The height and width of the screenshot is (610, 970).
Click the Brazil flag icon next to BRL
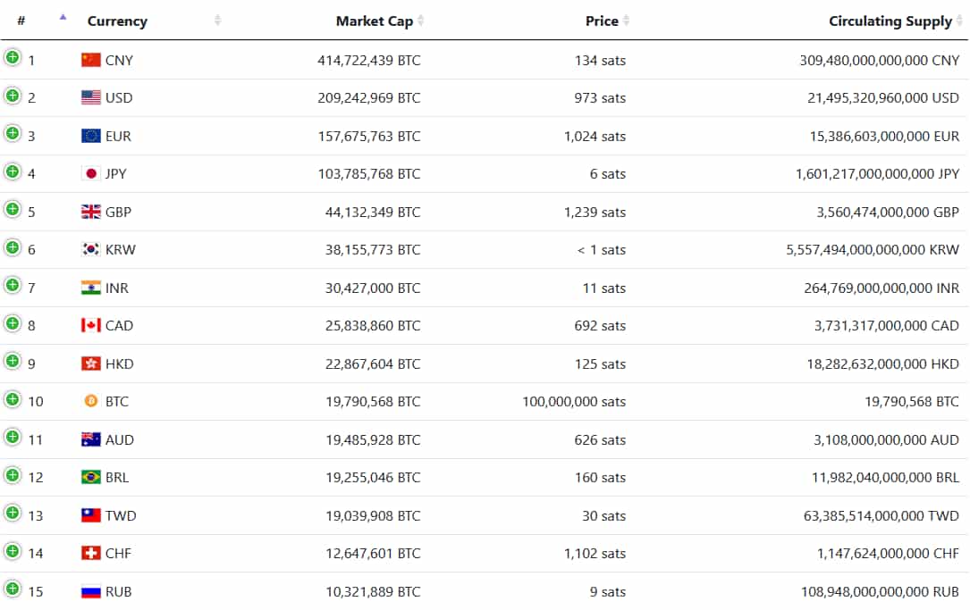click(x=90, y=477)
